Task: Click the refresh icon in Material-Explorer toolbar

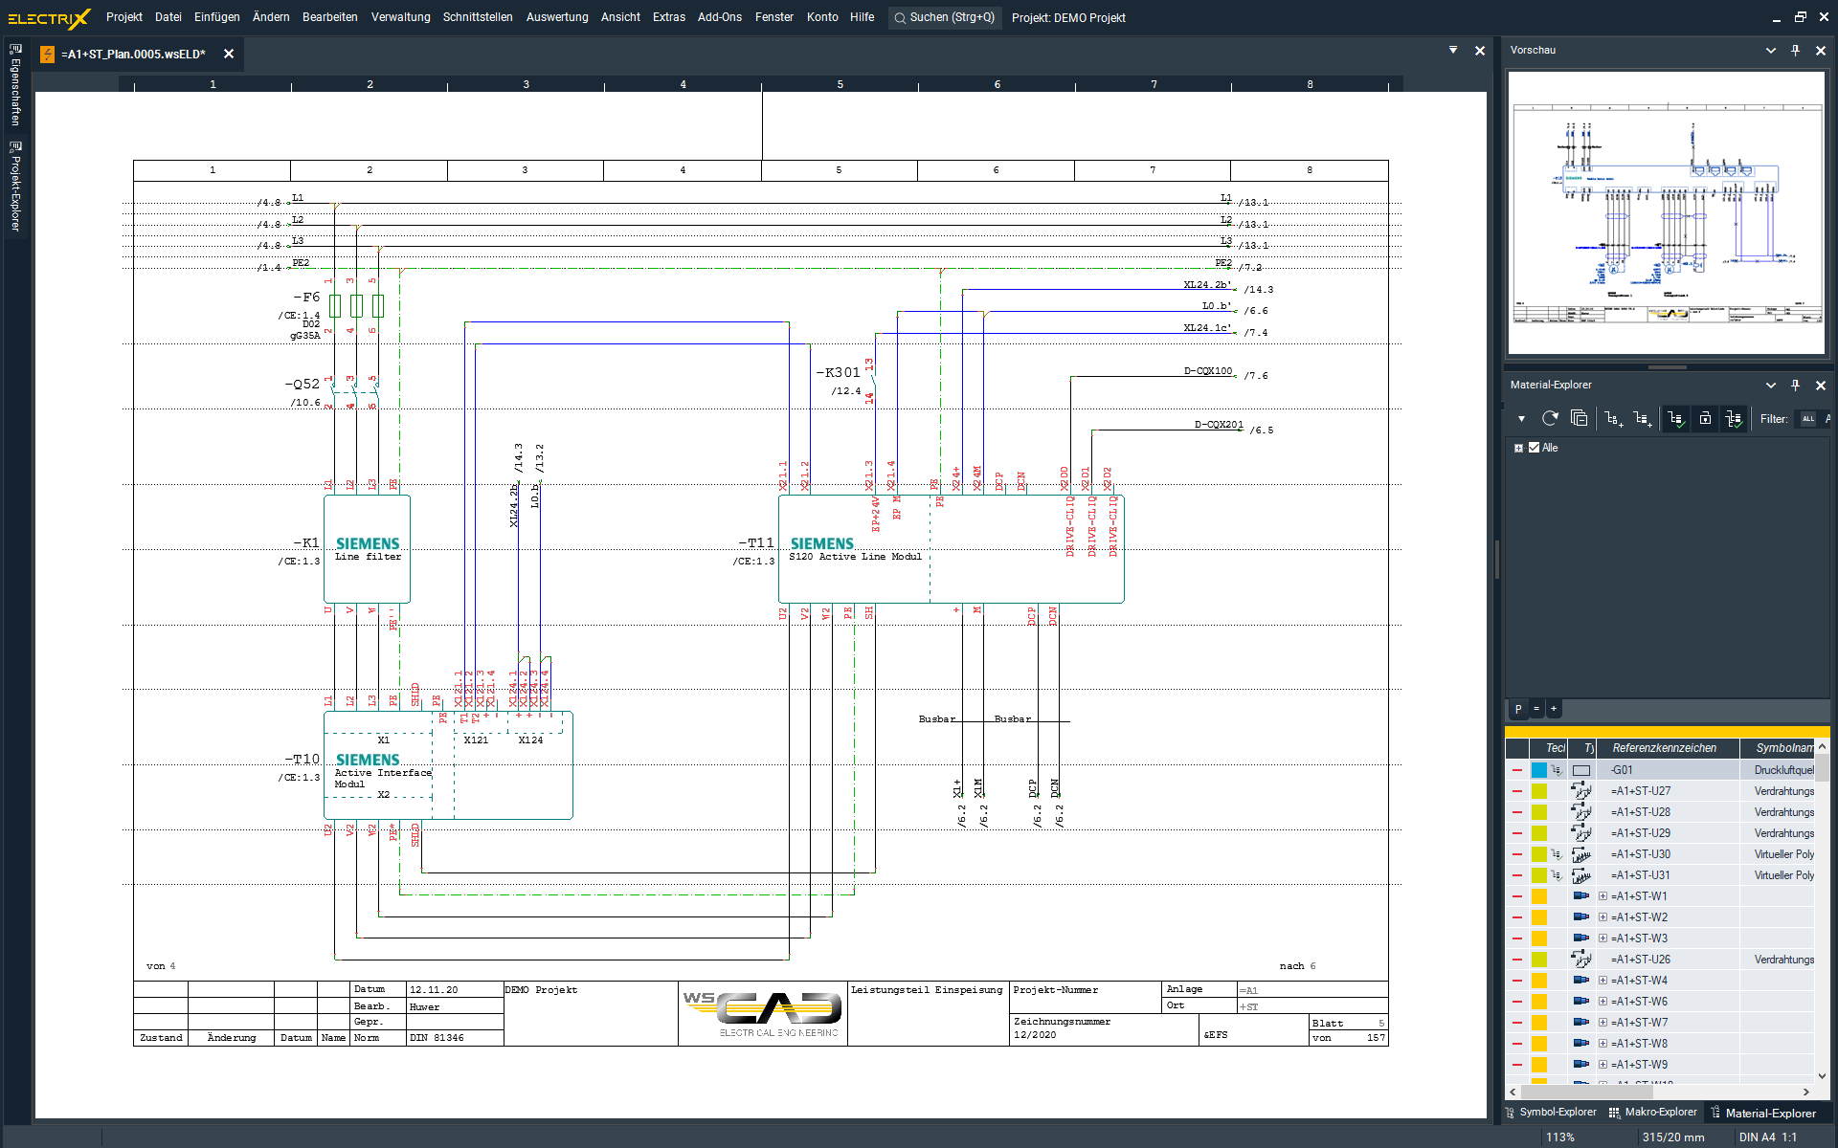Action: tap(1550, 418)
